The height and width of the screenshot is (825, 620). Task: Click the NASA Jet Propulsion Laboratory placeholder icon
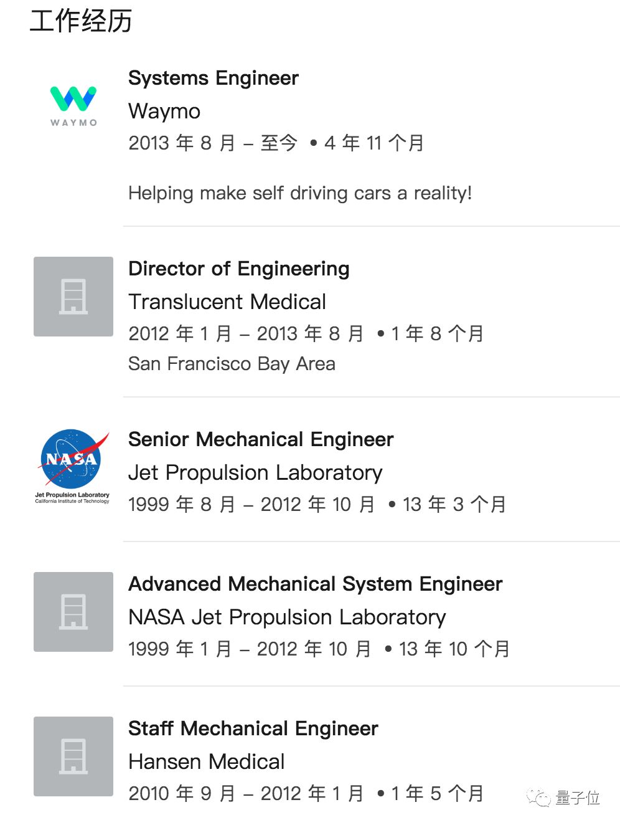[73, 612]
